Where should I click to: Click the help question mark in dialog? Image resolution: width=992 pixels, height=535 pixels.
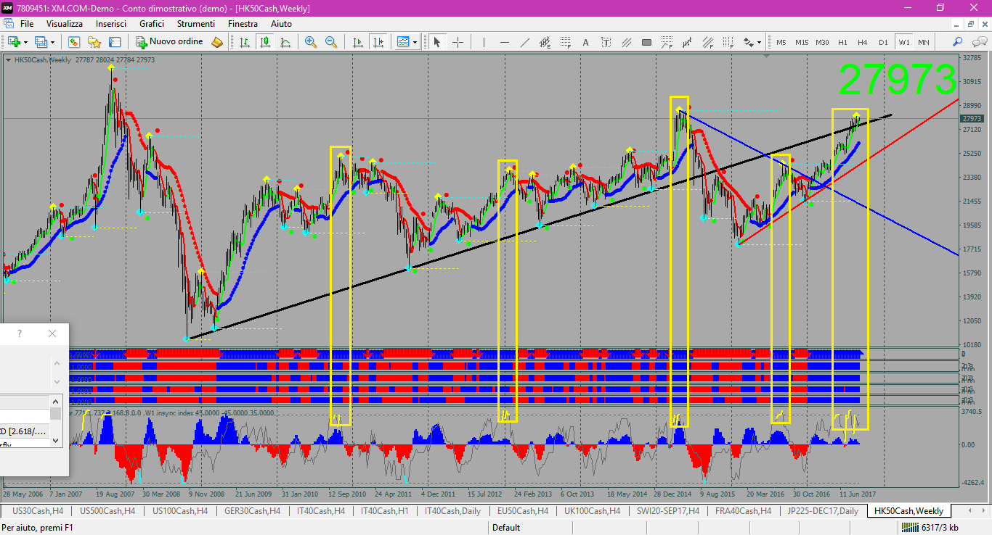[20, 333]
